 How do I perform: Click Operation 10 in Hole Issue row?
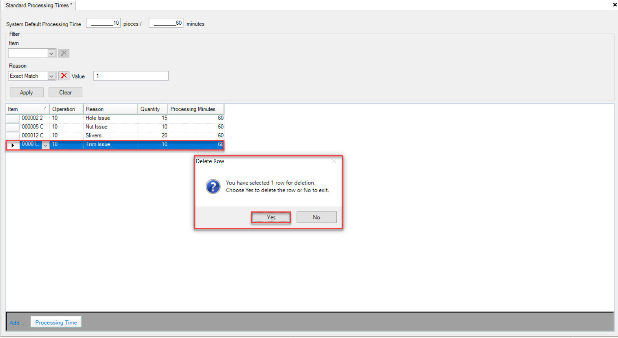(x=66, y=118)
